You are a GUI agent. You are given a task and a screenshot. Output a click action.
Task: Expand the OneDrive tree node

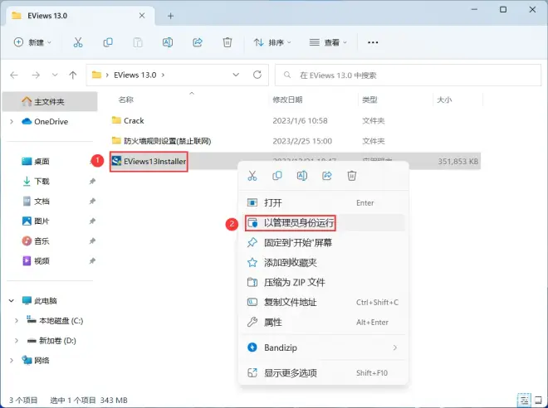pos(12,121)
